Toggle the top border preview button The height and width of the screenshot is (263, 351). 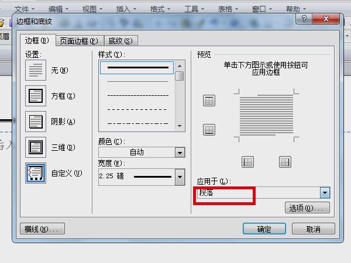coord(209,101)
